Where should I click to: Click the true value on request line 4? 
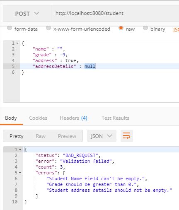71,60
